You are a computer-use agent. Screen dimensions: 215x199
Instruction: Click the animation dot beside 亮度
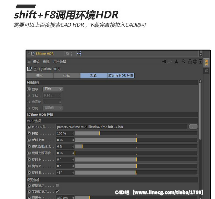pos(29,133)
